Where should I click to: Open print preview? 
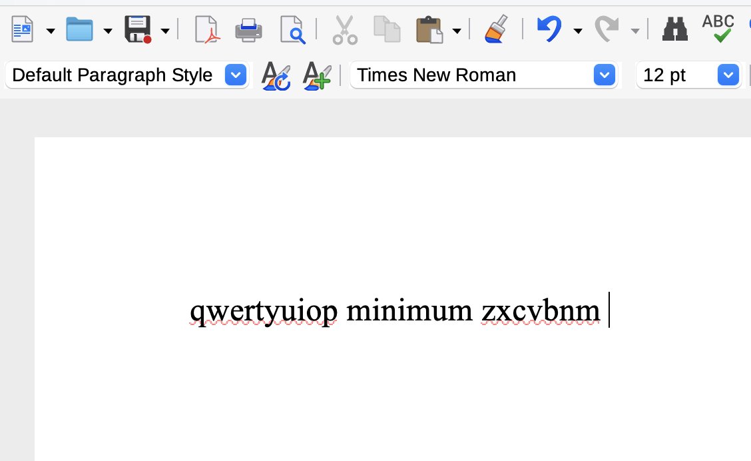pos(292,29)
